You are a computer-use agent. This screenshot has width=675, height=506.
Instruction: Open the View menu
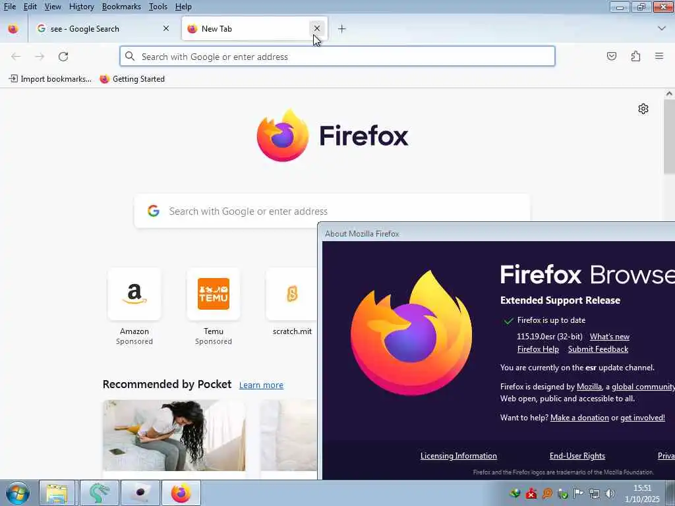(53, 7)
